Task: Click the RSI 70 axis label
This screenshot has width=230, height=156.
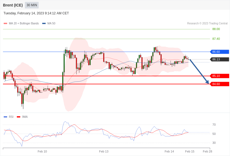Action: pyautogui.click(x=214, y=125)
